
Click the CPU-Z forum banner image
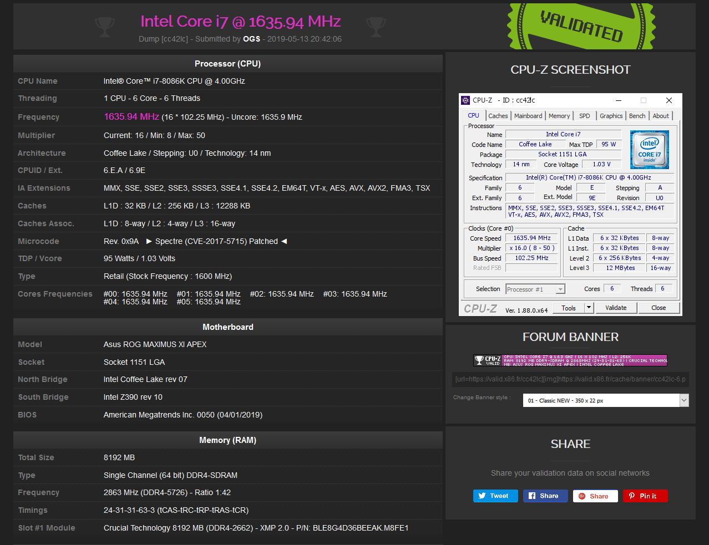click(x=570, y=360)
